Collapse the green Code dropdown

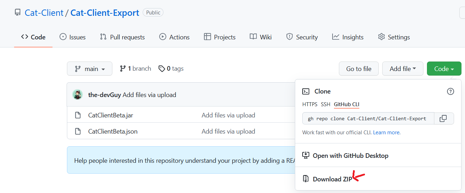444,69
